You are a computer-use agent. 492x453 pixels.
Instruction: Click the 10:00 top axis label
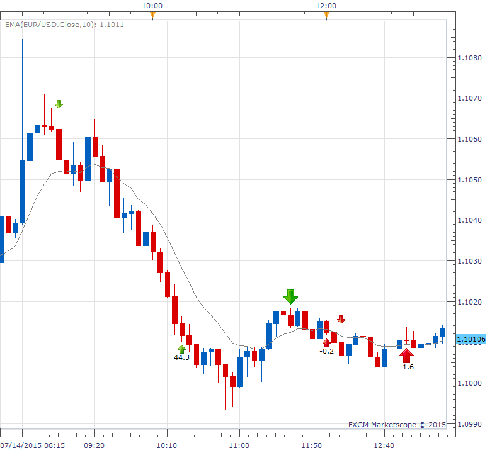pos(152,6)
